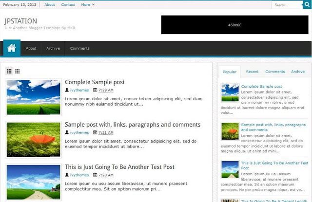Select the Recent sidebar tab
This screenshot has width=312, height=202.
(252, 72)
